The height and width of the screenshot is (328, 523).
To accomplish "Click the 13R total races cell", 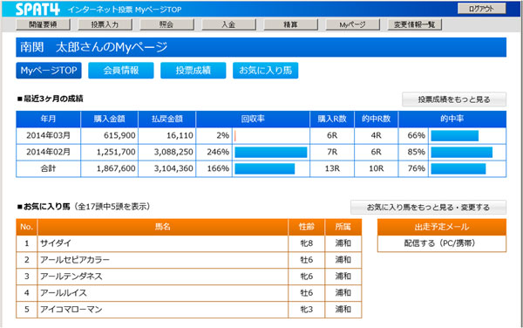I will (x=332, y=169).
